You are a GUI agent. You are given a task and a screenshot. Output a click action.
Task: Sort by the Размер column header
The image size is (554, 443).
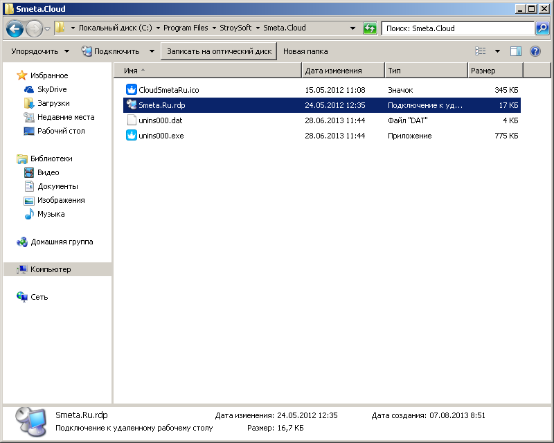495,71
